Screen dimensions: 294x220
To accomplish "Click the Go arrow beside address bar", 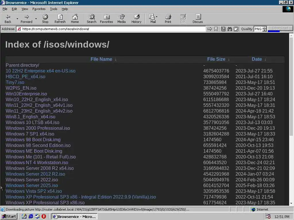I will 210,29.
